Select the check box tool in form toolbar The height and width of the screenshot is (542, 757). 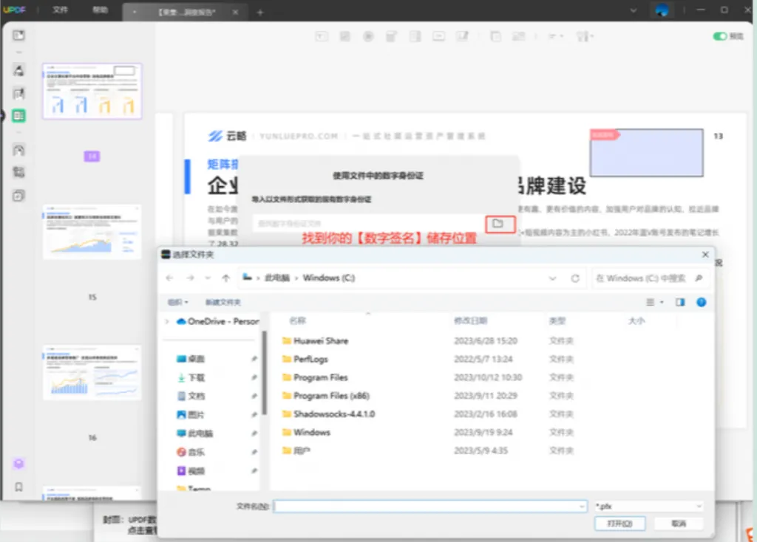[x=344, y=36]
